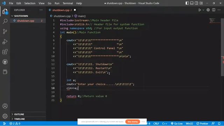Open the Help menu

tap(79, 3)
